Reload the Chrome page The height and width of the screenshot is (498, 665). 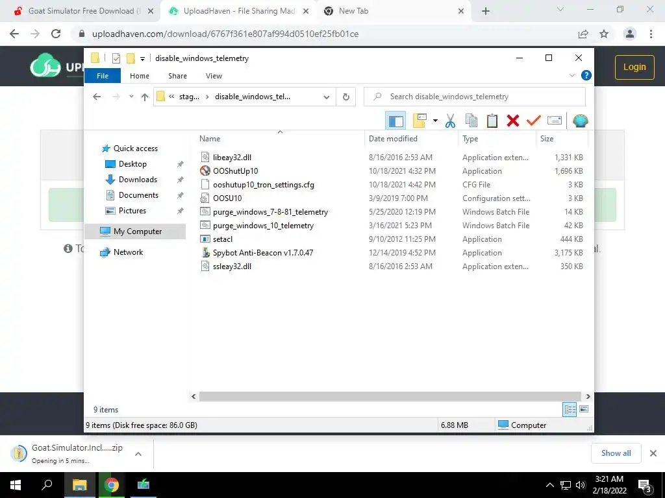coord(56,34)
